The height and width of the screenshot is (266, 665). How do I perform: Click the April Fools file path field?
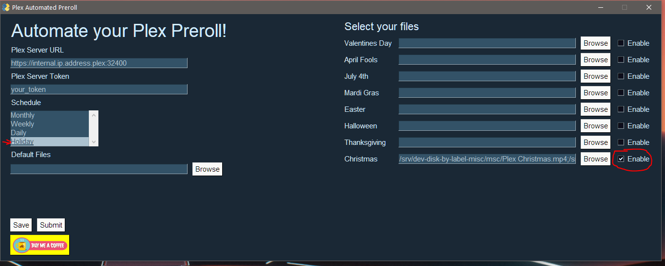[x=487, y=60]
